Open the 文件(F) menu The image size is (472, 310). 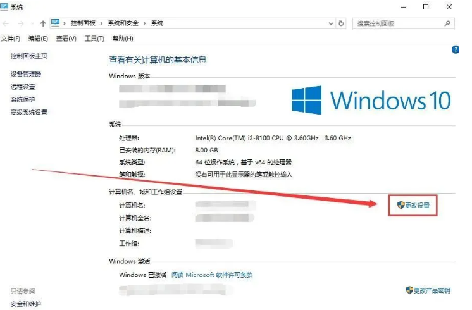(11, 39)
